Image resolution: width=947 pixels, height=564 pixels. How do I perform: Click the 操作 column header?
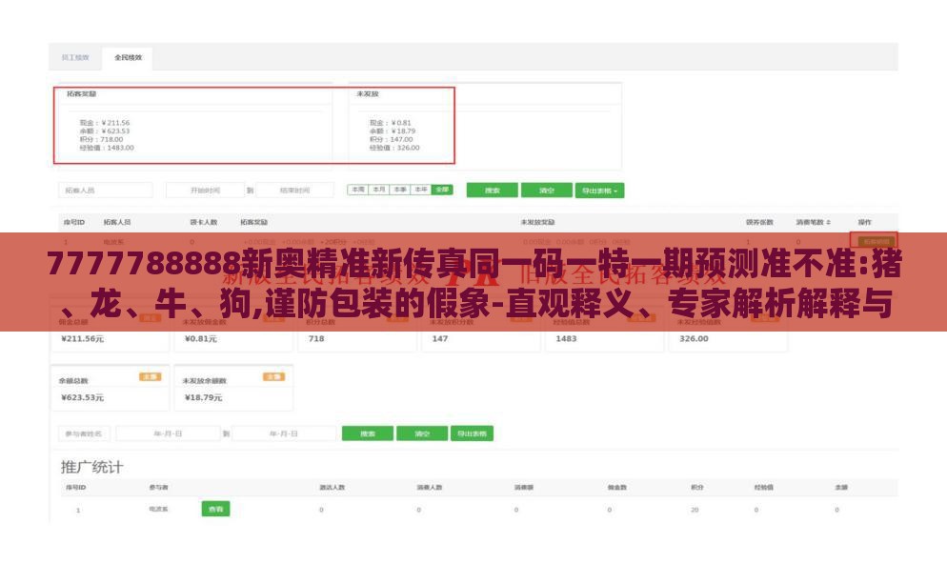pos(865,222)
